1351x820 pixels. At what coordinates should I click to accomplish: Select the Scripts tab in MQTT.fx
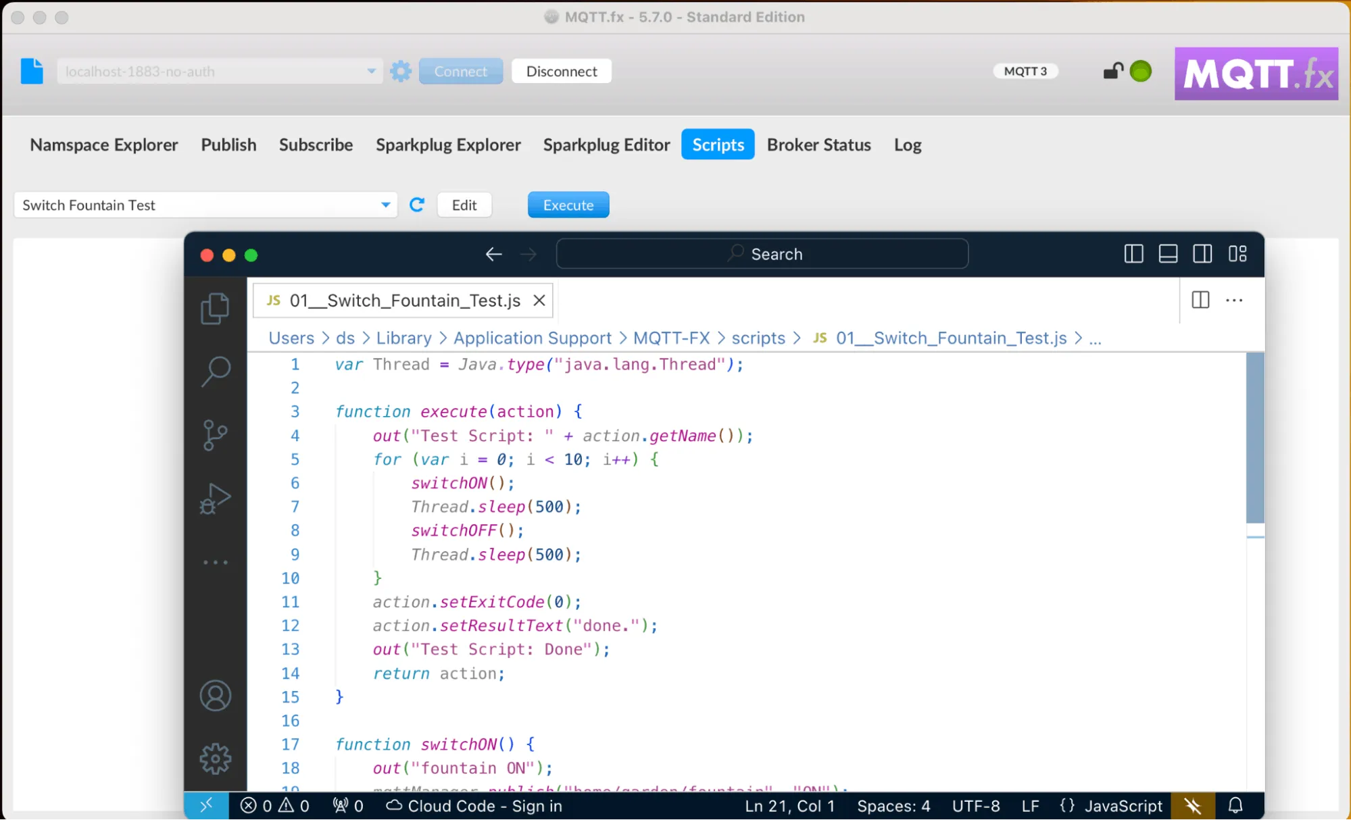[719, 145]
